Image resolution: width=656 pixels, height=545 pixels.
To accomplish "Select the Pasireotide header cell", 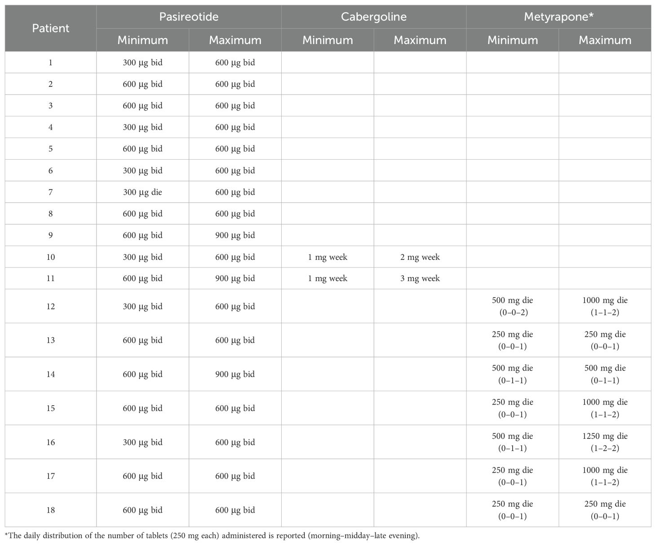I will click(189, 17).
